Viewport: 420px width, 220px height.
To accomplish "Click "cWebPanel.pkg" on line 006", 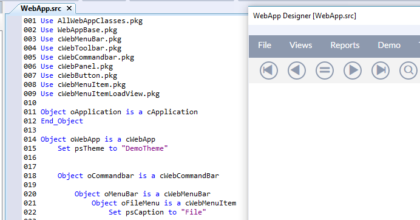I will (x=85, y=66).
